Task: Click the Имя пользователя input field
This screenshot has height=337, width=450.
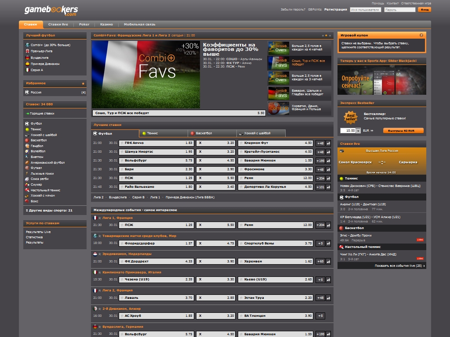Action: click(365, 9)
